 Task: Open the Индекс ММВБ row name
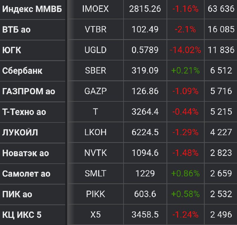(x=32, y=9)
